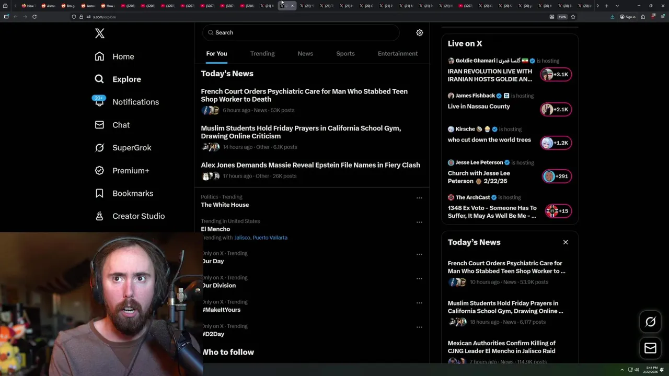This screenshot has height=376, width=669.
Task: Switch to the Trending tab
Action: pyautogui.click(x=262, y=54)
